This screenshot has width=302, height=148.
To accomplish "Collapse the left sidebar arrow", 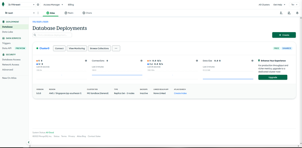I will [x=29, y=142].
